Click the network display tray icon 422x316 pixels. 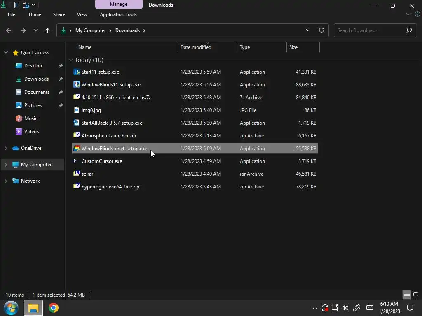(x=335, y=308)
